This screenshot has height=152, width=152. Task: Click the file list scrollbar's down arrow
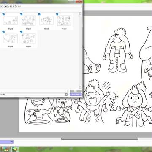pos(80,87)
